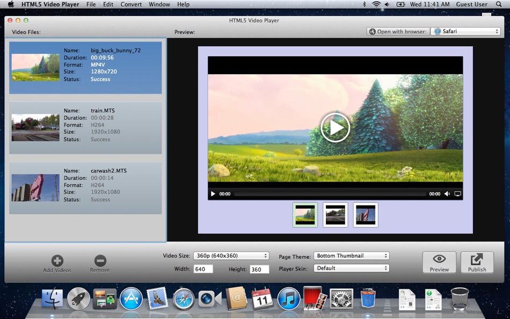
Task: Click the video seek progress bar
Action: [330, 194]
